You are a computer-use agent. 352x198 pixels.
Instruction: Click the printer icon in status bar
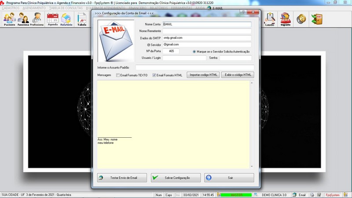312,195
